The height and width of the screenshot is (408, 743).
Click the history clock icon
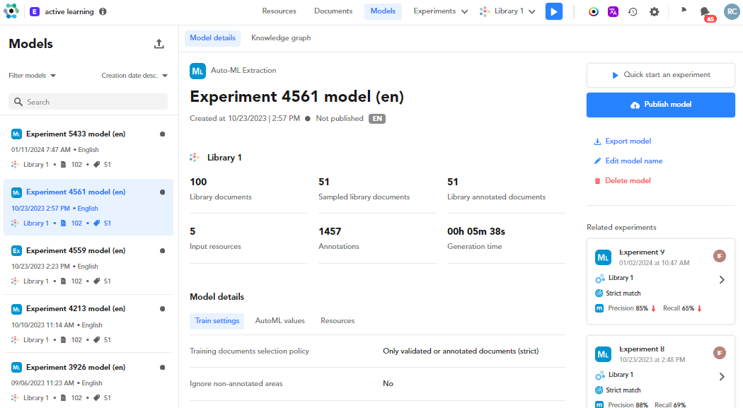[633, 11]
